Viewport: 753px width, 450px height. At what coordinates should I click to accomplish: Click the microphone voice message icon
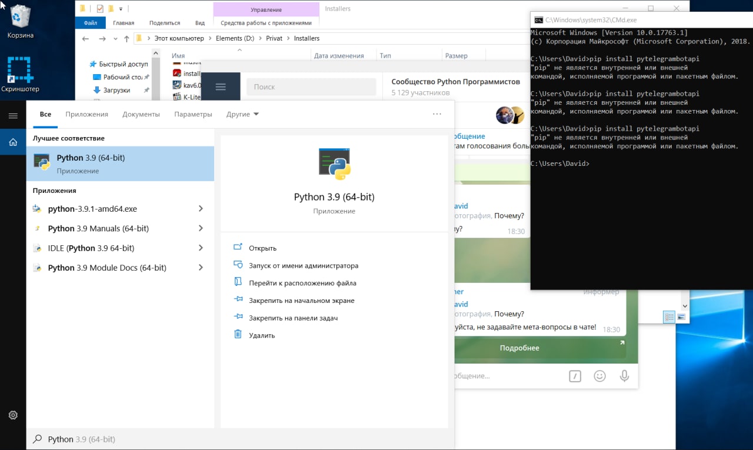click(624, 376)
